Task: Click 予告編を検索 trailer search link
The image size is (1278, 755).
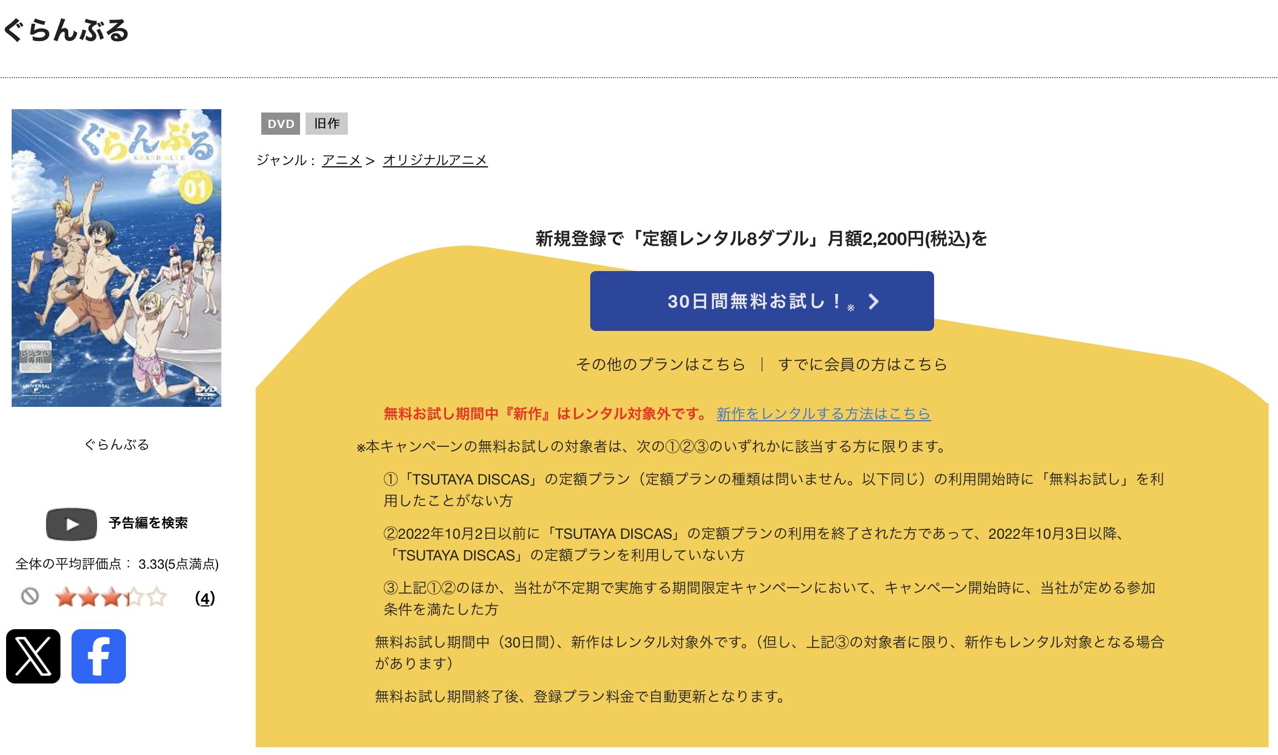Action: 148,523
